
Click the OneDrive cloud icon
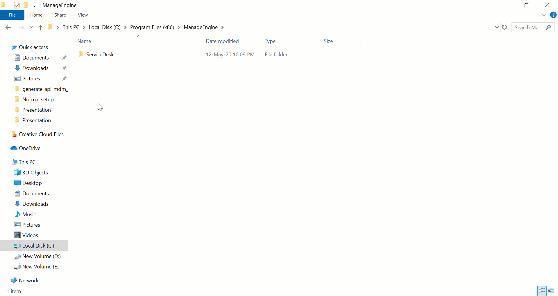click(14, 148)
